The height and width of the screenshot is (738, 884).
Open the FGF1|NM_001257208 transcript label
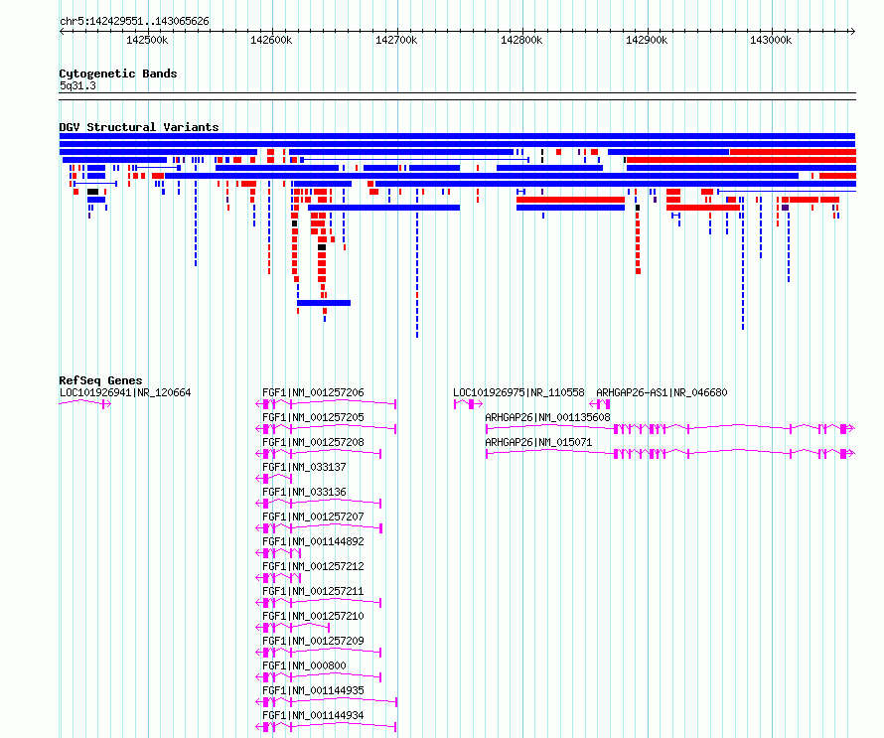tap(313, 442)
